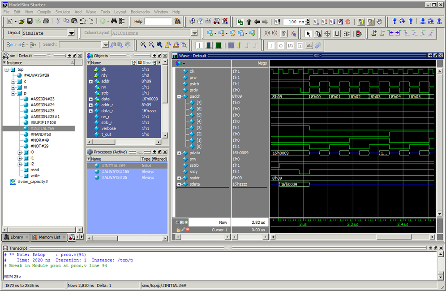Click the Cut scissors icon
Screen dimensions: 446x291
click(58, 22)
